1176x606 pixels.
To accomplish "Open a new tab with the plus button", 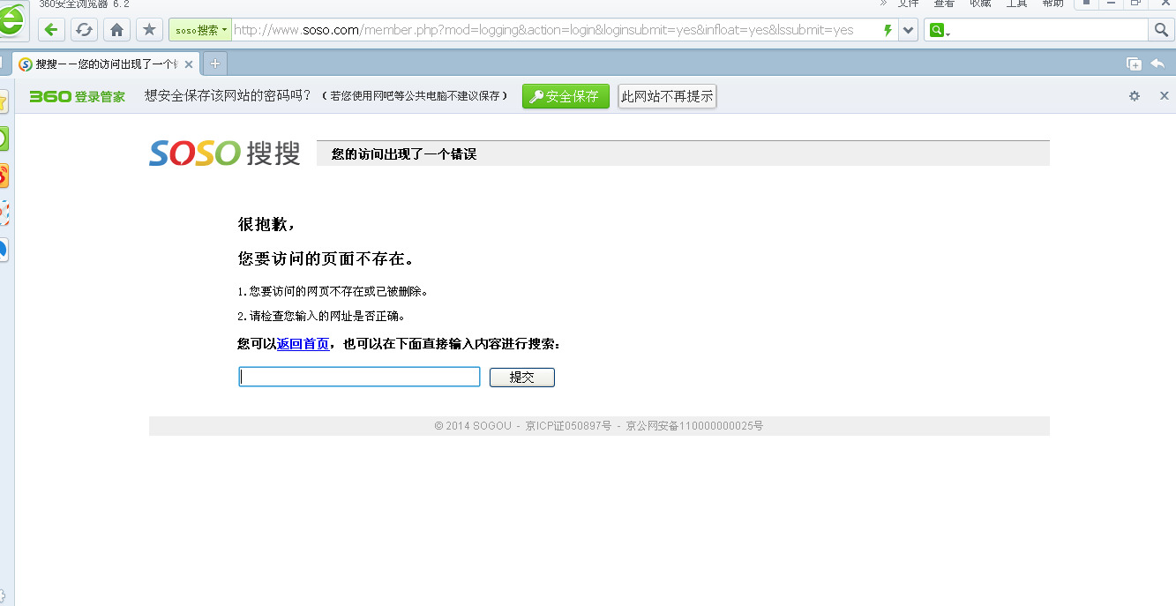I will point(214,64).
